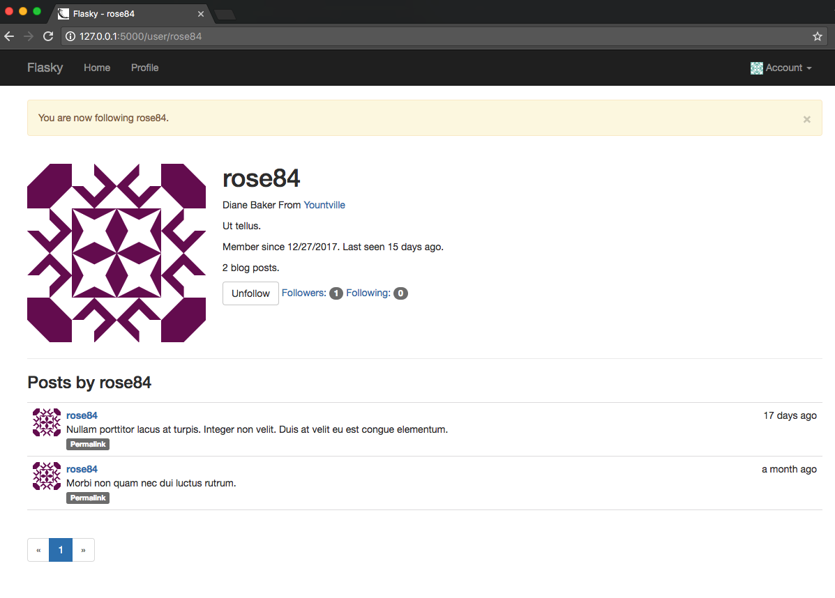Click avatar beside the month-old post
This screenshot has height=598, width=835.
tap(47, 476)
